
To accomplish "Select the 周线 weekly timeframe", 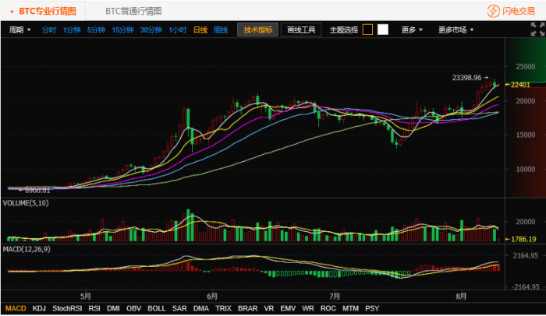I will (x=221, y=30).
